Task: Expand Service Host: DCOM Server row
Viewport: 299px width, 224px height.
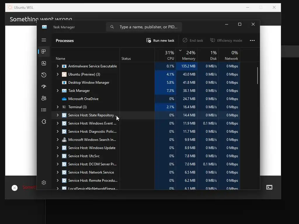Action: [x=58, y=164]
